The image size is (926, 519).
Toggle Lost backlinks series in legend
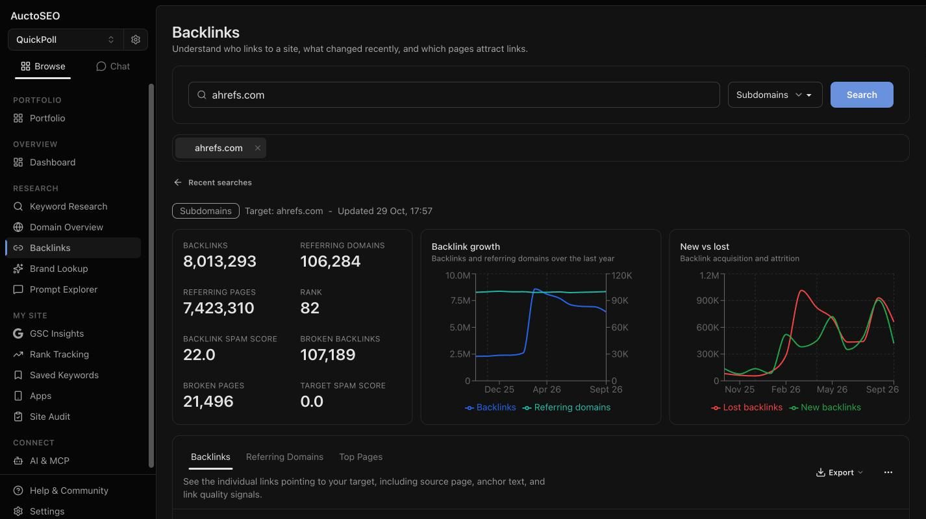pos(747,407)
